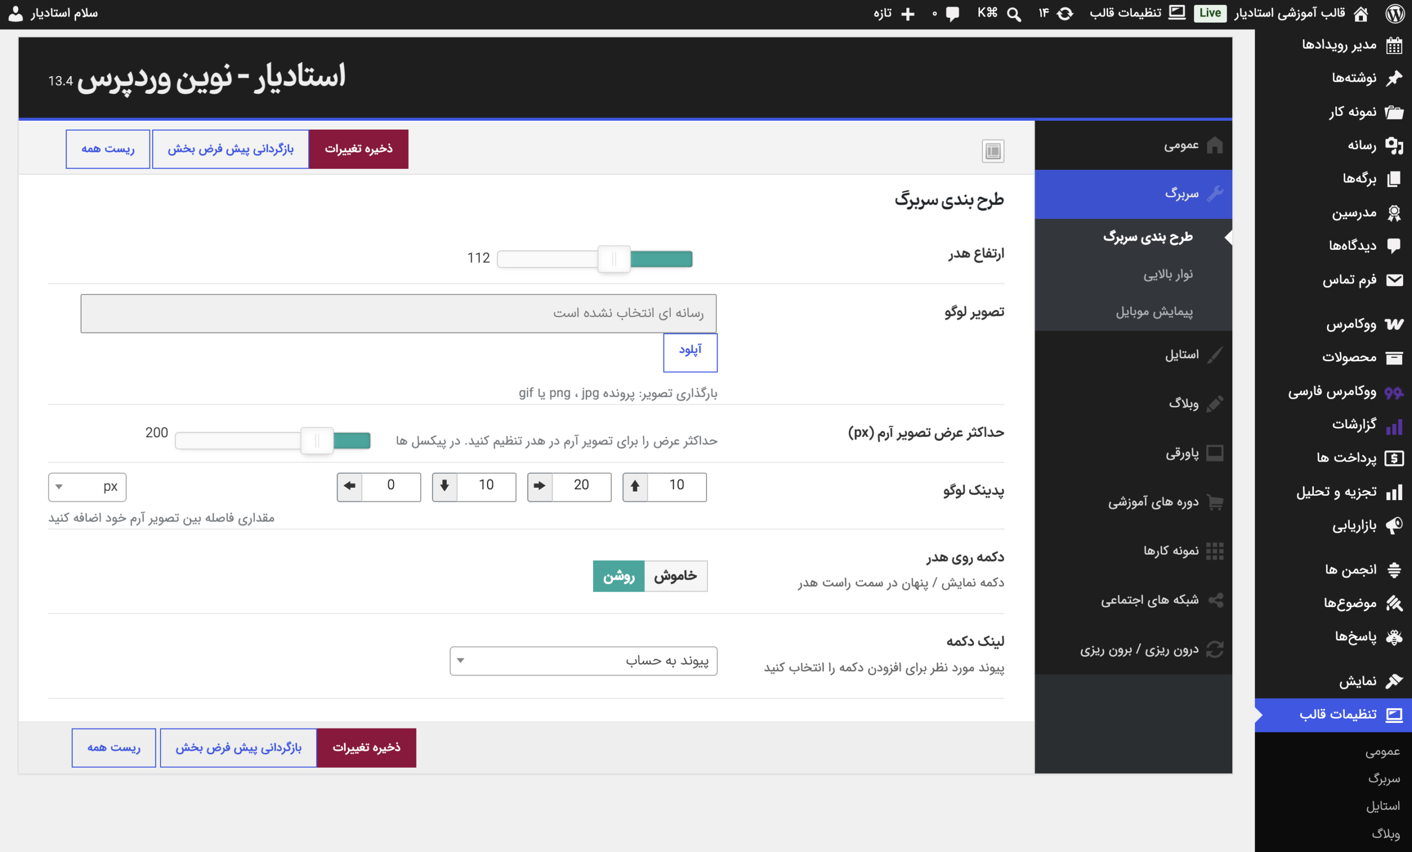Open the دوره های آموزشی cart section
The image size is (1412, 852).
coord(1133,502)
